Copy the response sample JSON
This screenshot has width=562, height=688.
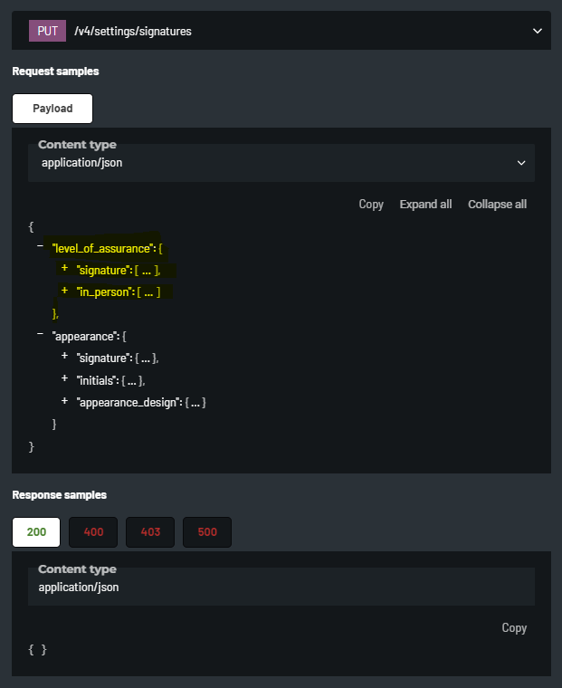point(514,628)
